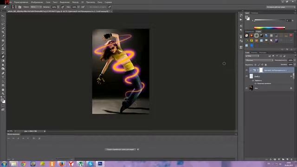Select the Brush tool in the toolbox

(3, 45)
